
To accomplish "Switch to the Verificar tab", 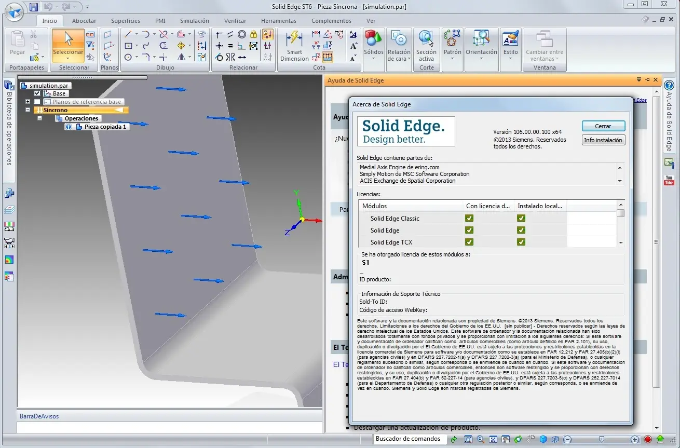I will (235, 21).
